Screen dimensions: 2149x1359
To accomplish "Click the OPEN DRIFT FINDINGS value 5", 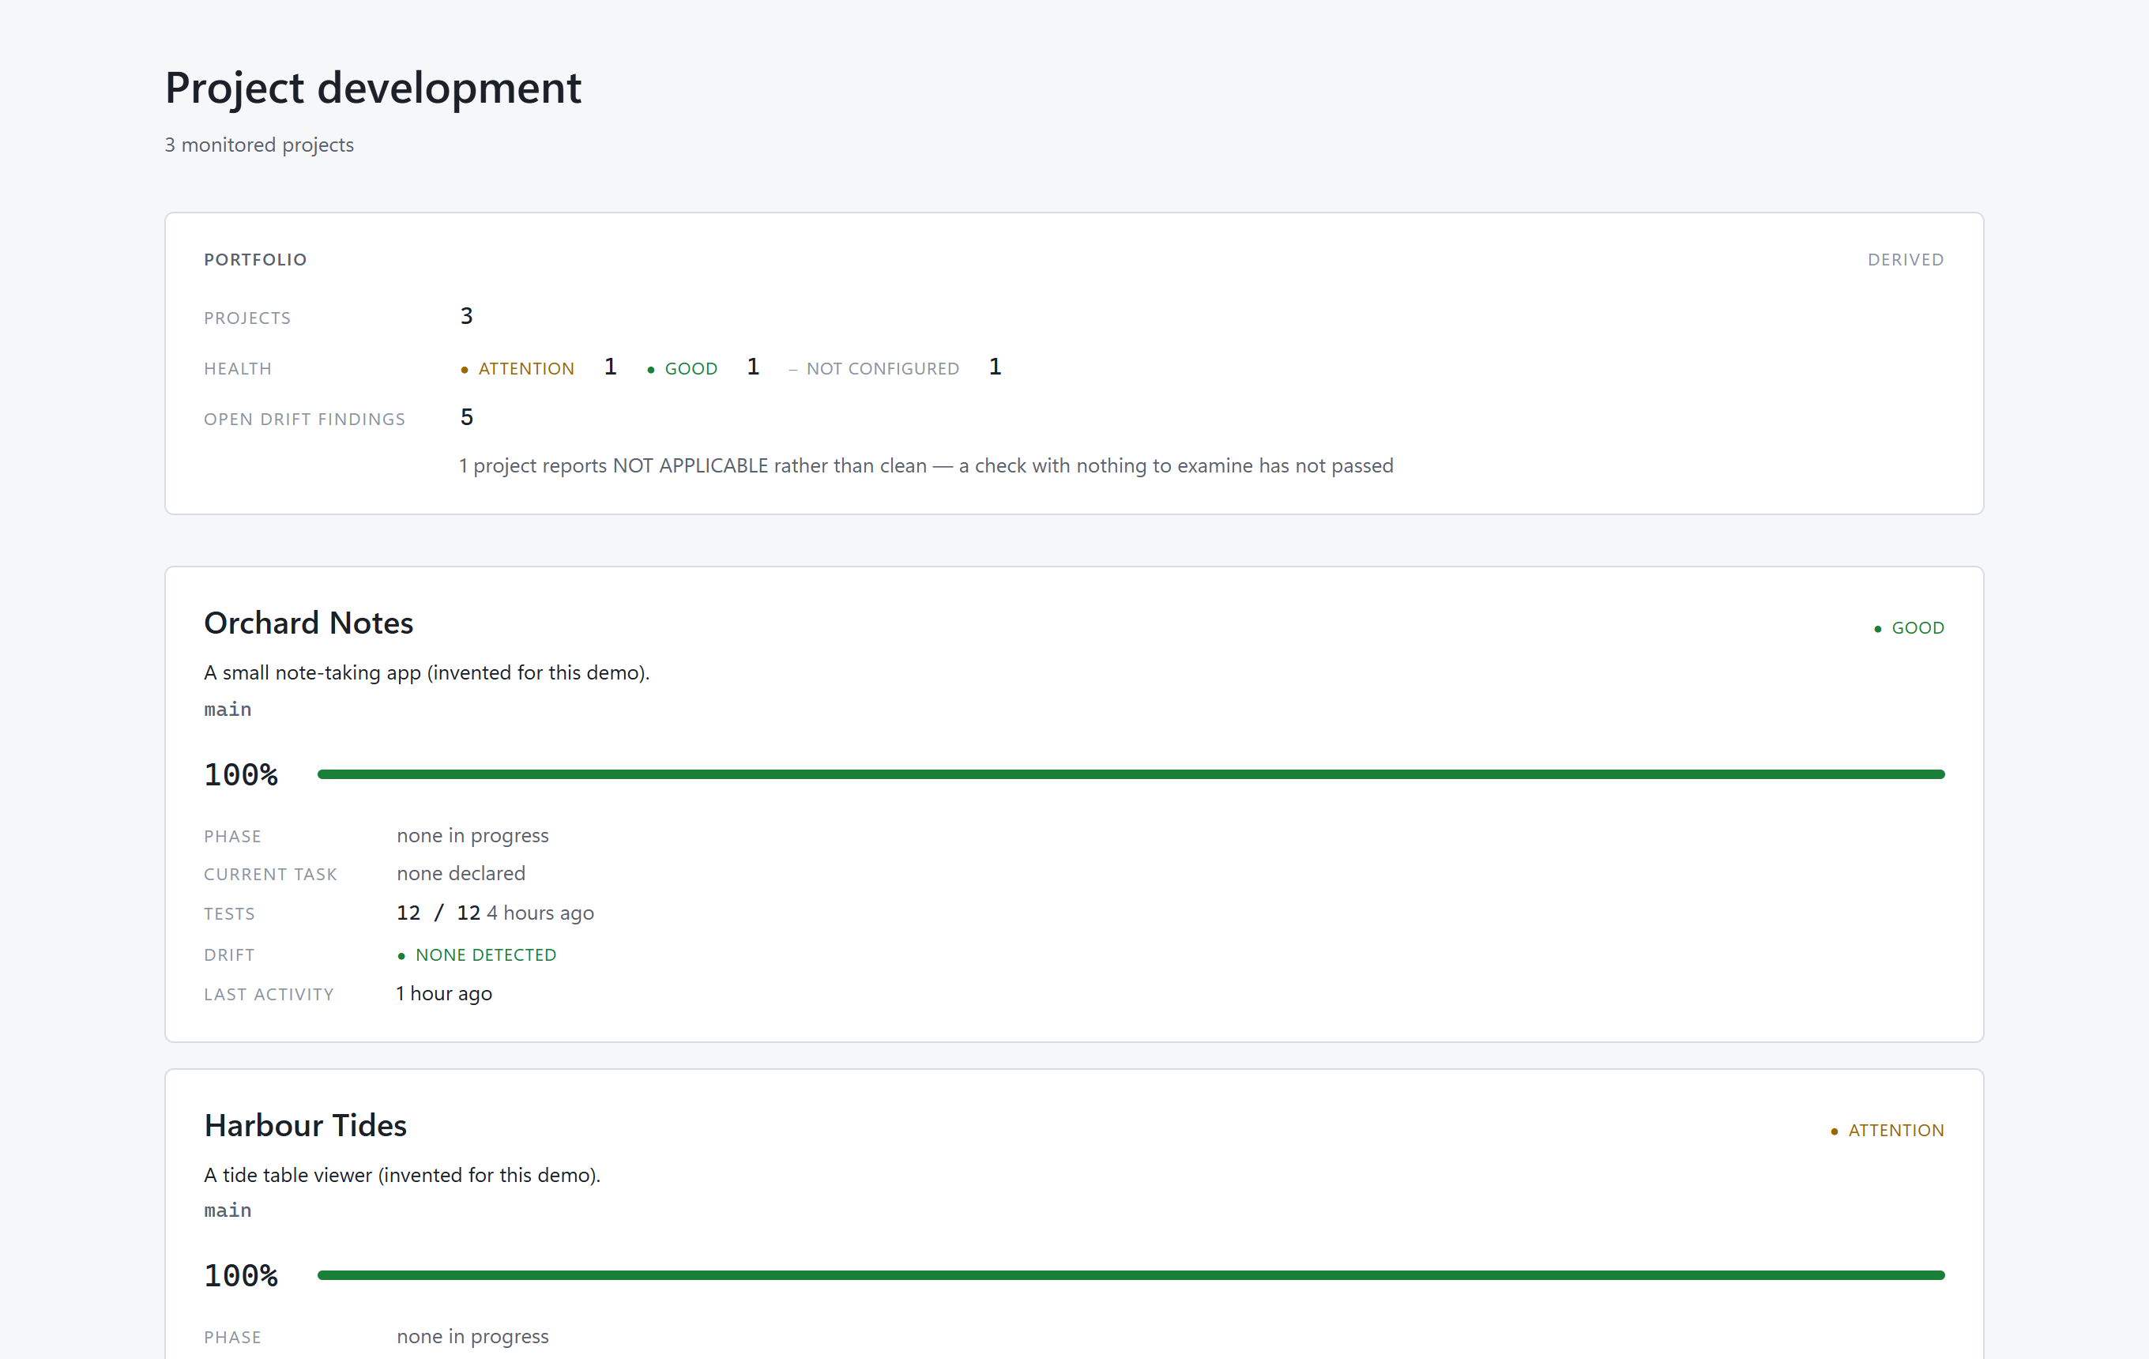I will pos(467,416).
